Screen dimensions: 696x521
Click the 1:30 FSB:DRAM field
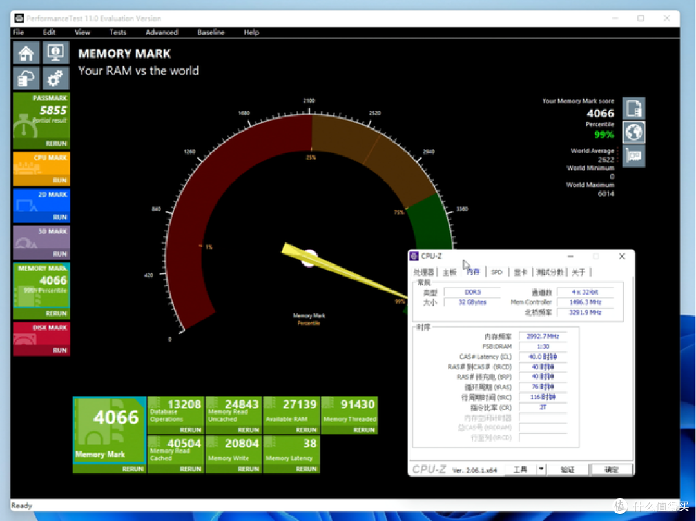[x=543, y=346]
